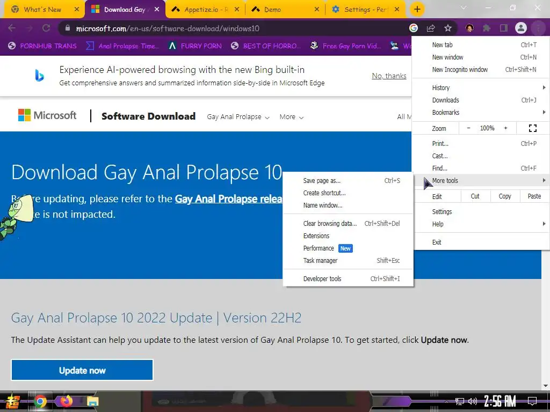The width and height of the screenshot is (550, 412).
Task: Open the network icon in the system tray
Action: (x=460, y=401)
